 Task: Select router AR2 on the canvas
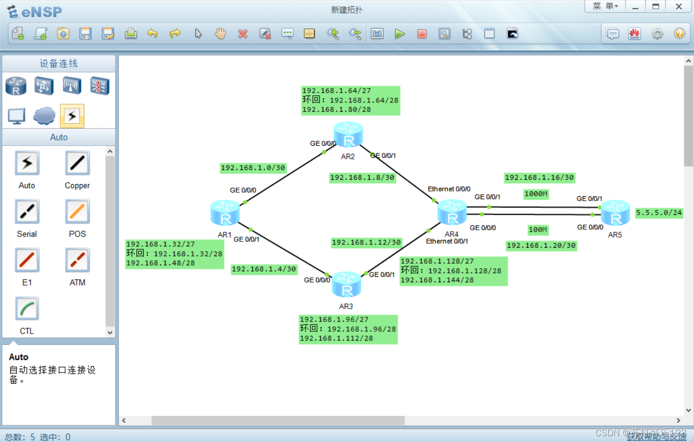[348, 135]
